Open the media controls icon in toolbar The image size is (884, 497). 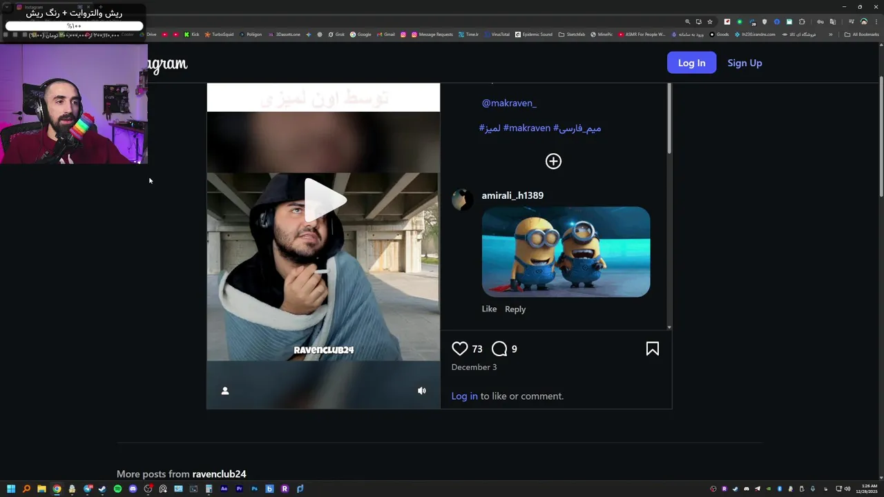[x=852, y=21]
